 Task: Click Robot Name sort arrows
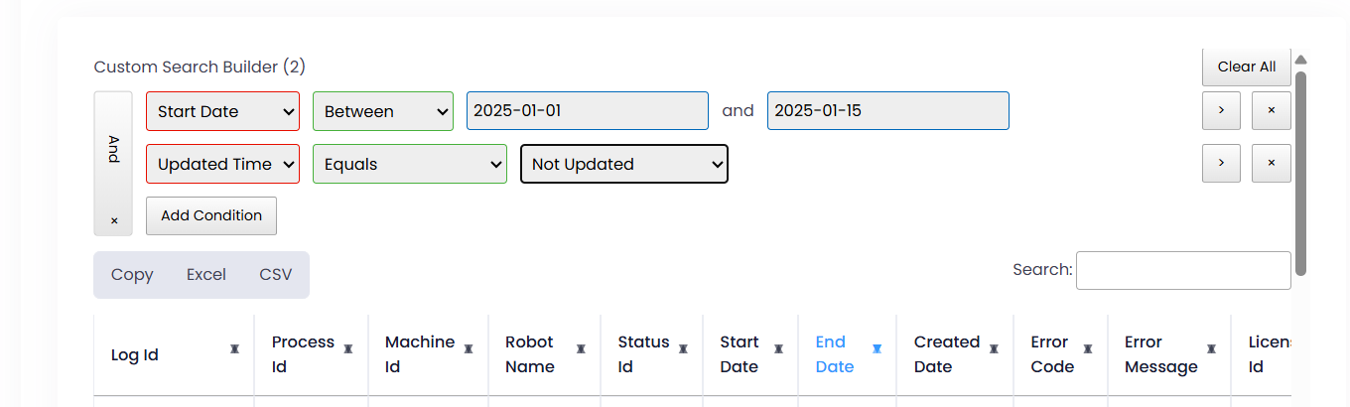pyautogui.click(x=581, y=349)
